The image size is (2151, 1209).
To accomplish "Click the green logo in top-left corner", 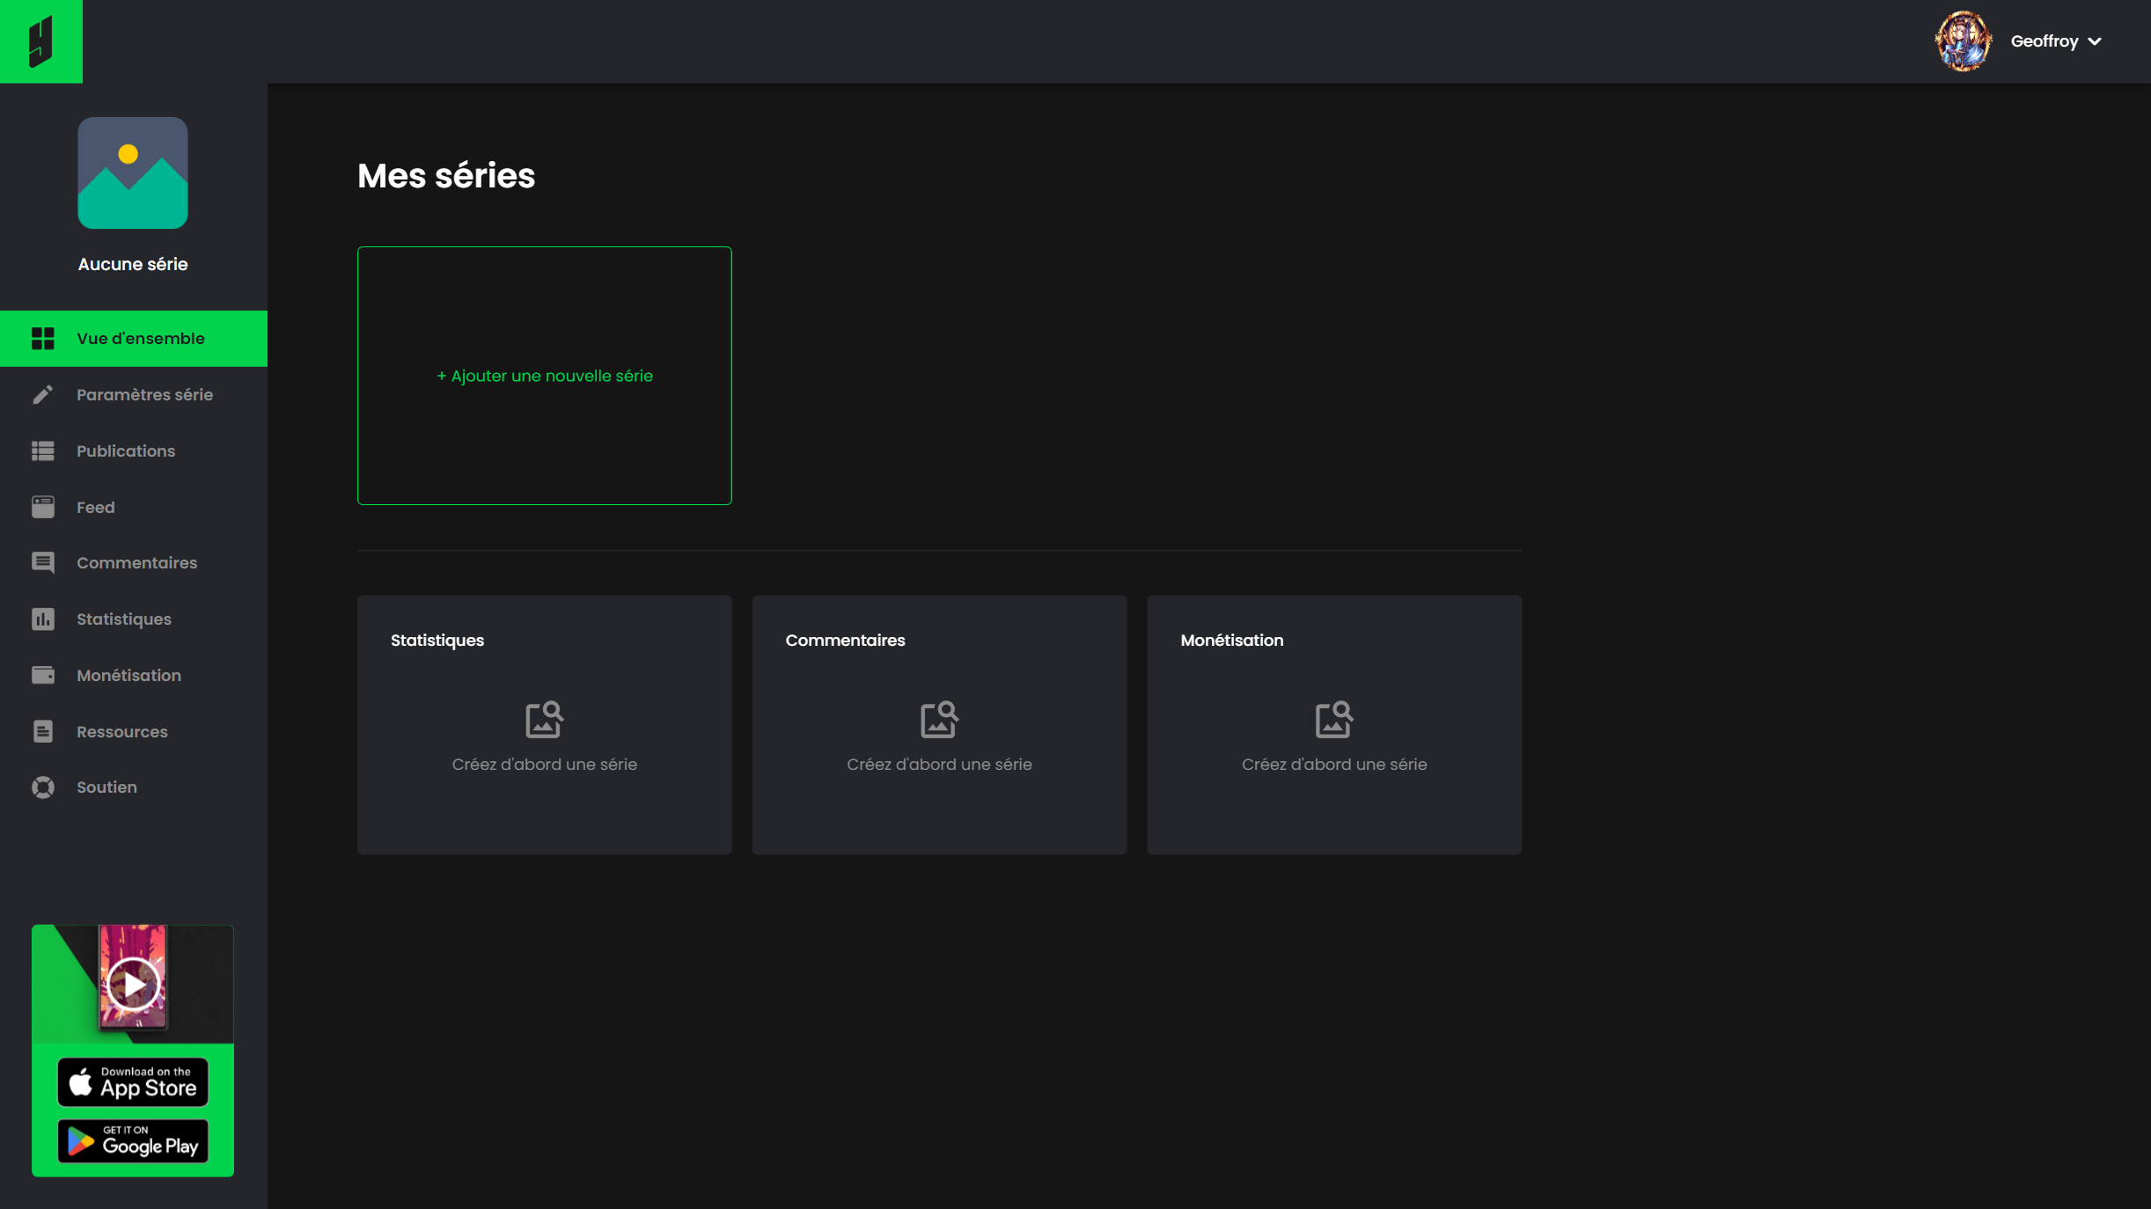I will click(40, 41).
